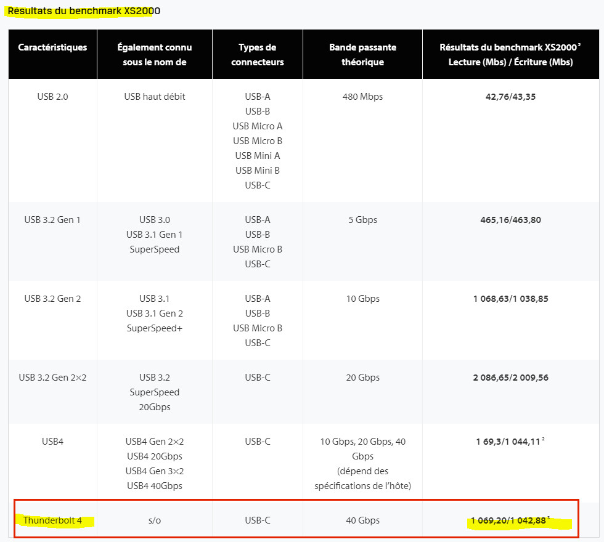Click the "Bande passante théorique" column header
Screen dimensions: 604x542
click(x=362, y=55)
